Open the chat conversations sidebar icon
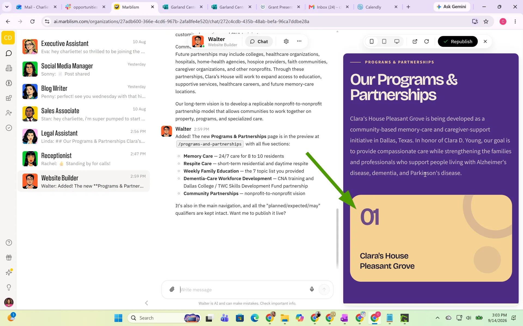Image resolution: width=523 pixels, height=326 pixels. 9,53
